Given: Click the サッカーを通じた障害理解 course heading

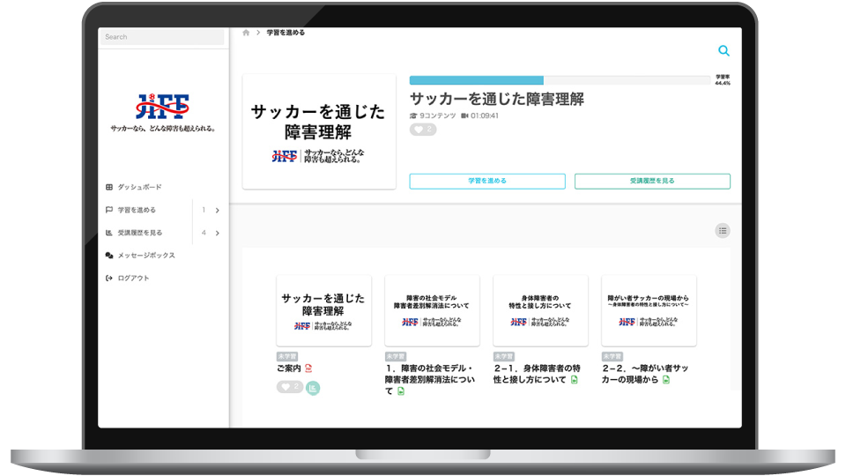Looking at the screenshot, I should point(497,100).
